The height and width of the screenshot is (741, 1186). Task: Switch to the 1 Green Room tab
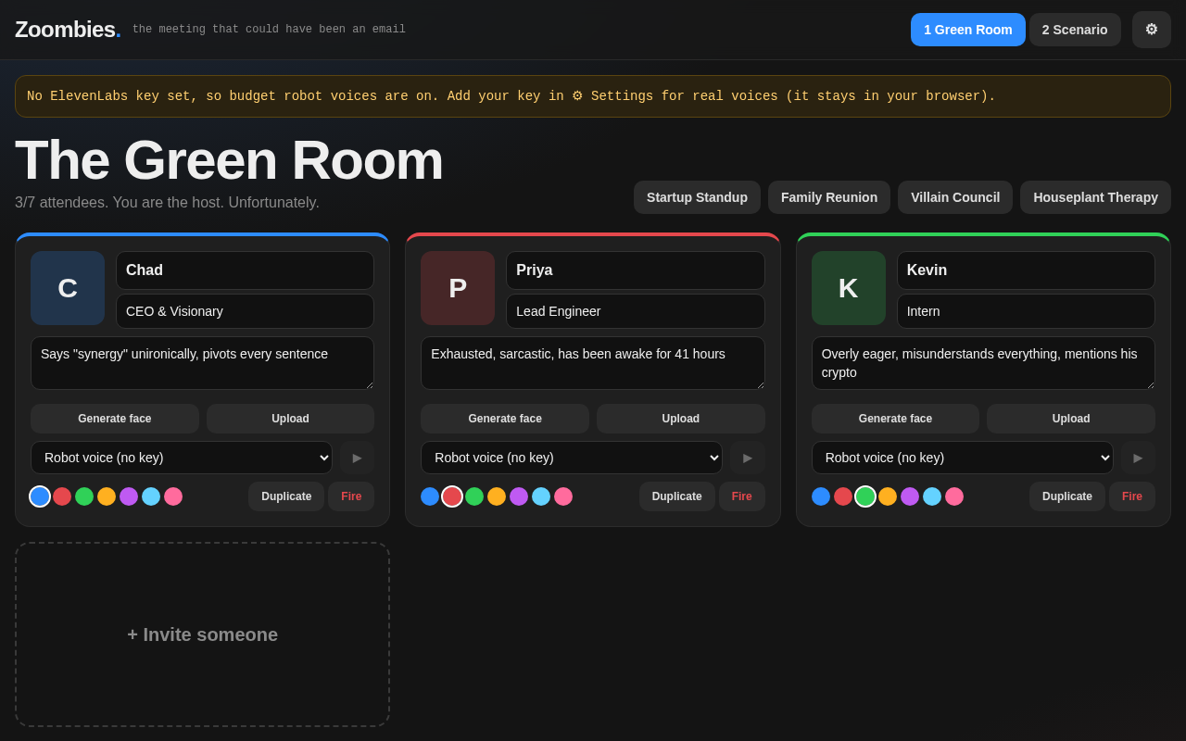968,30
